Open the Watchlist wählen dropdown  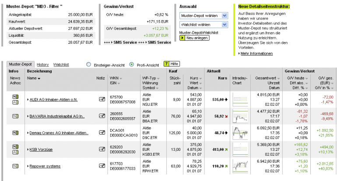[x=204, y=24]
